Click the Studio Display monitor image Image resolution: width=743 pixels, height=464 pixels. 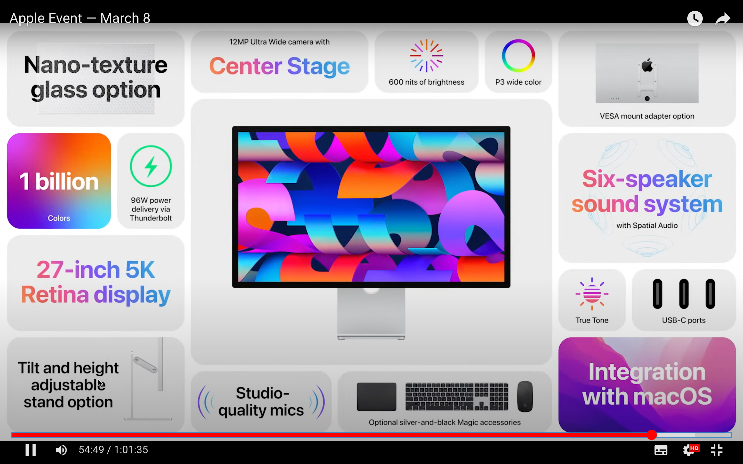click(x=371, y=207)
